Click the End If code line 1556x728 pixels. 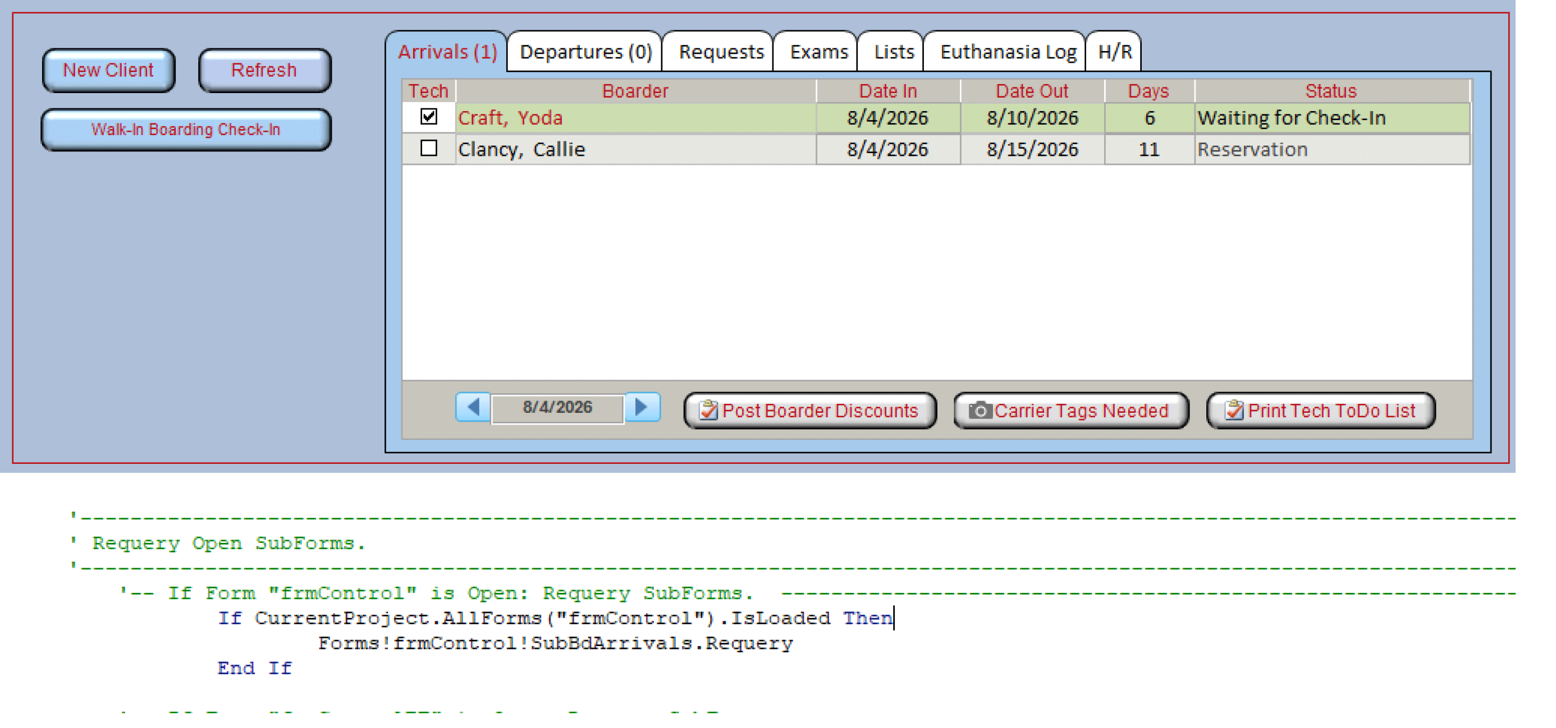(x=255, y=668)
